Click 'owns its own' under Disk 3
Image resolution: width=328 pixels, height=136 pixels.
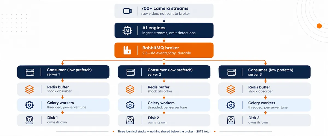(x=258, y=122)
